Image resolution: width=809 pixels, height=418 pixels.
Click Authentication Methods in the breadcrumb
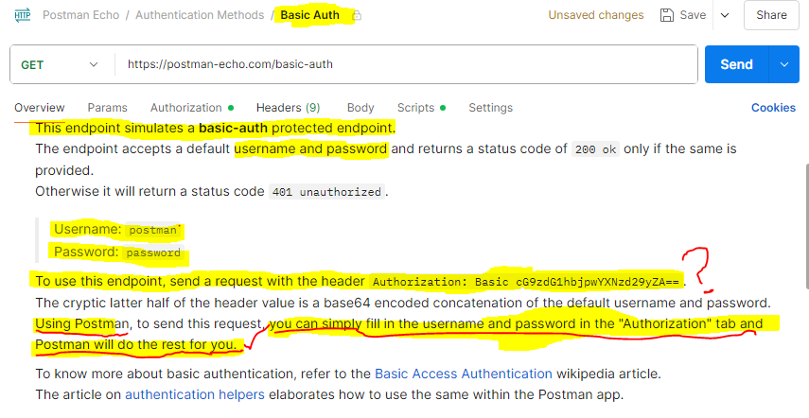pos(200,15)
